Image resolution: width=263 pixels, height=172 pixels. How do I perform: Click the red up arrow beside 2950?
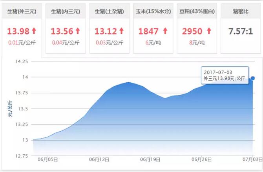pos(208,30)
